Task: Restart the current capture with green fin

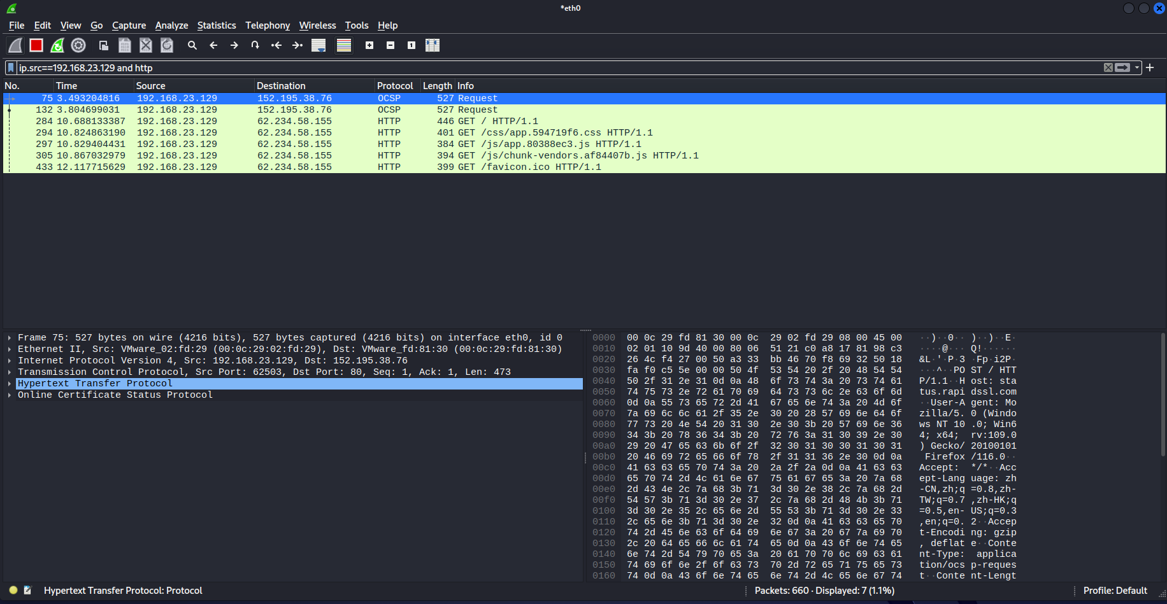Action: click(x=57, y=45)
